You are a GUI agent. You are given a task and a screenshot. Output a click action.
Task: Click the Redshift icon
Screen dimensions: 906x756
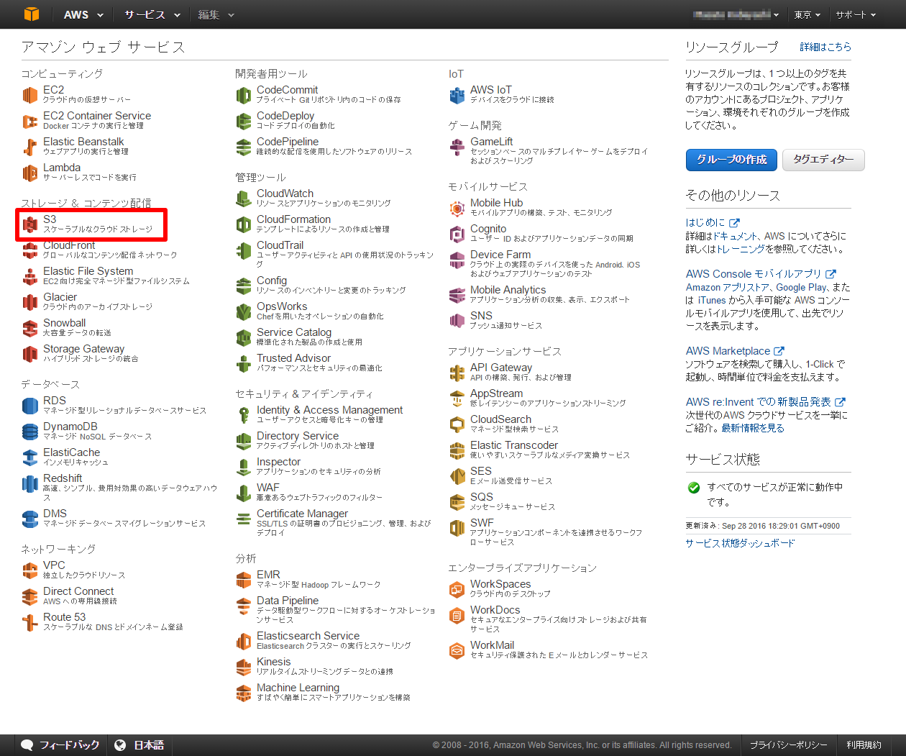pyautogui.click(x=29, y=483)
